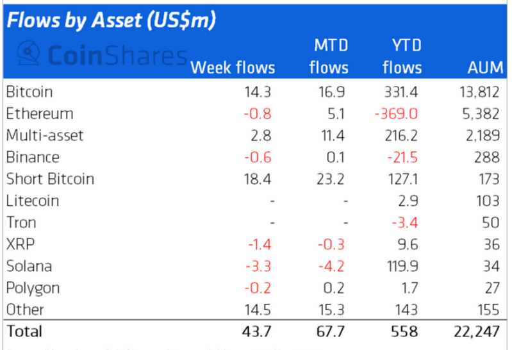Click the YTD flows column header
The height and width of the screenshot is (350, 512).
point(402,56)
